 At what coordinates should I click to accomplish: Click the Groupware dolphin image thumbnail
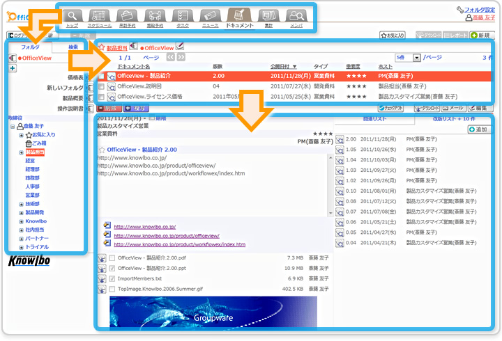(x=213, y=312)
